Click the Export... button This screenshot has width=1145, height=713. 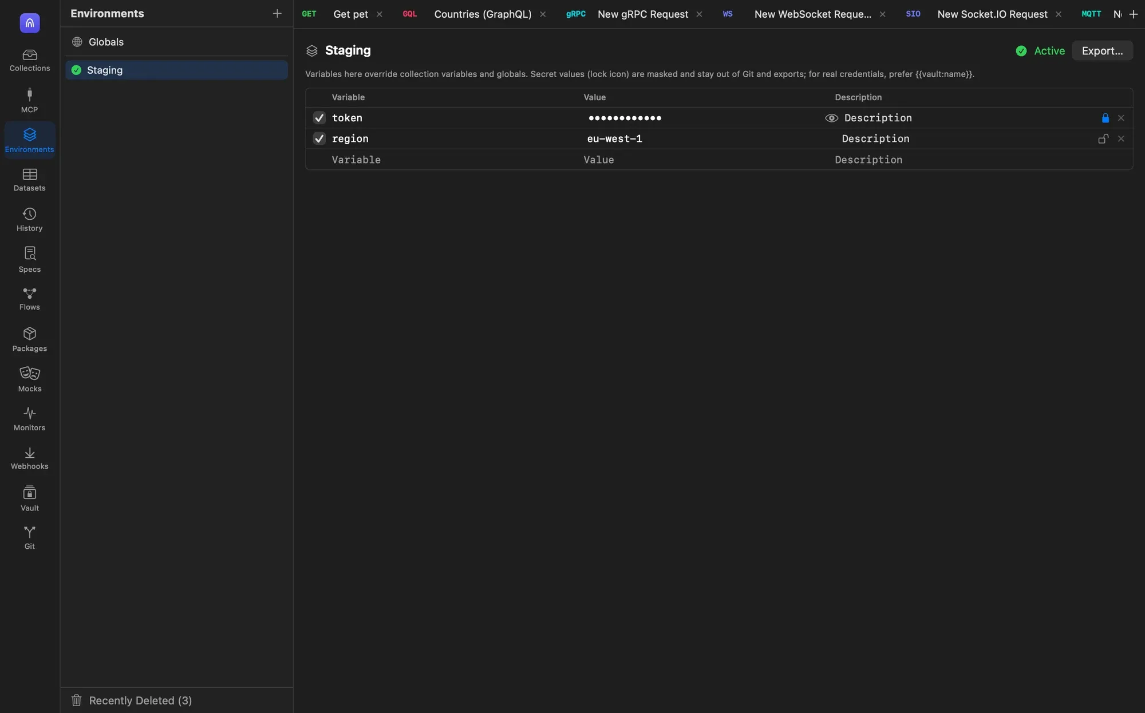[1102, 50]
